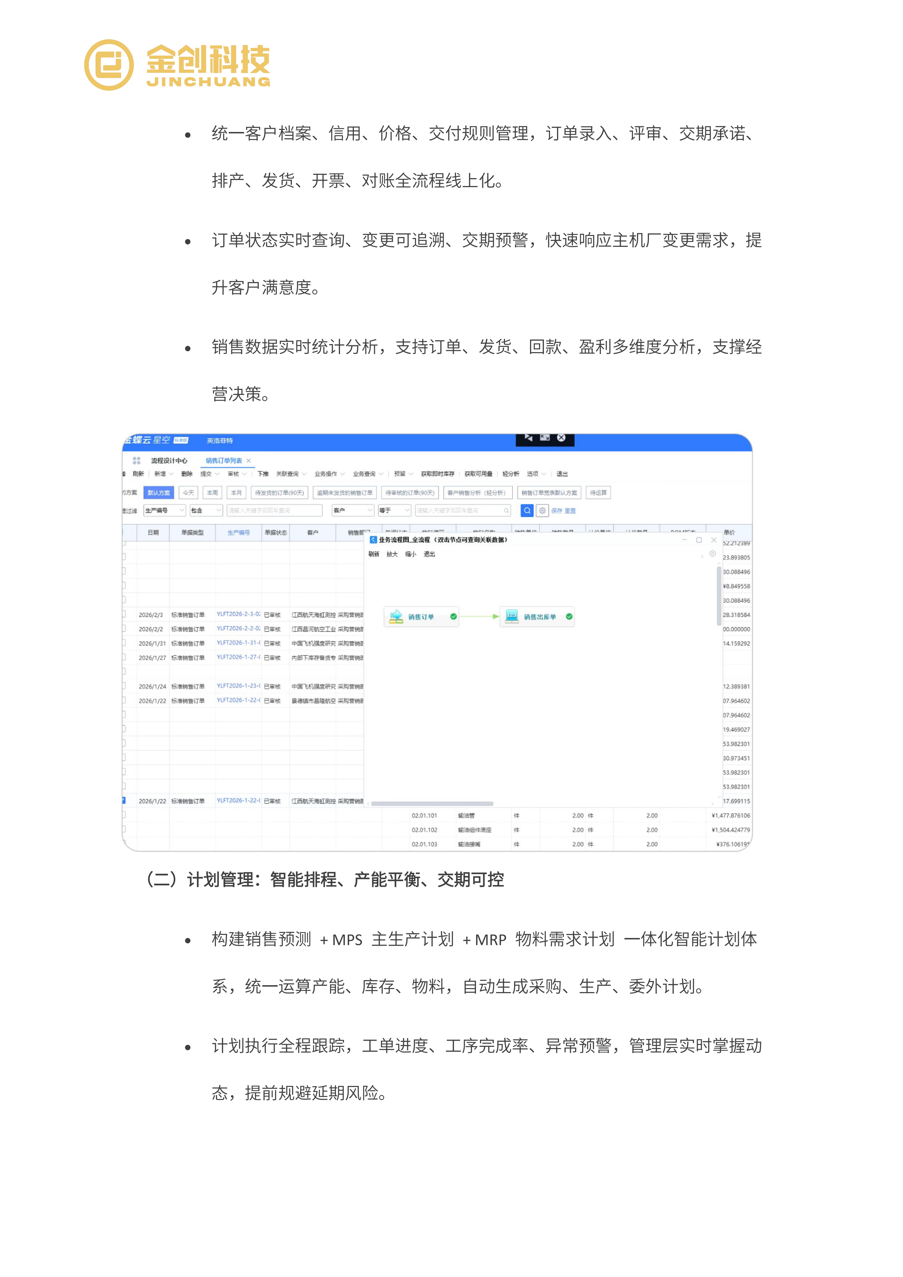Switch to the 流程设计中心 tab

(x=169, y=460)
